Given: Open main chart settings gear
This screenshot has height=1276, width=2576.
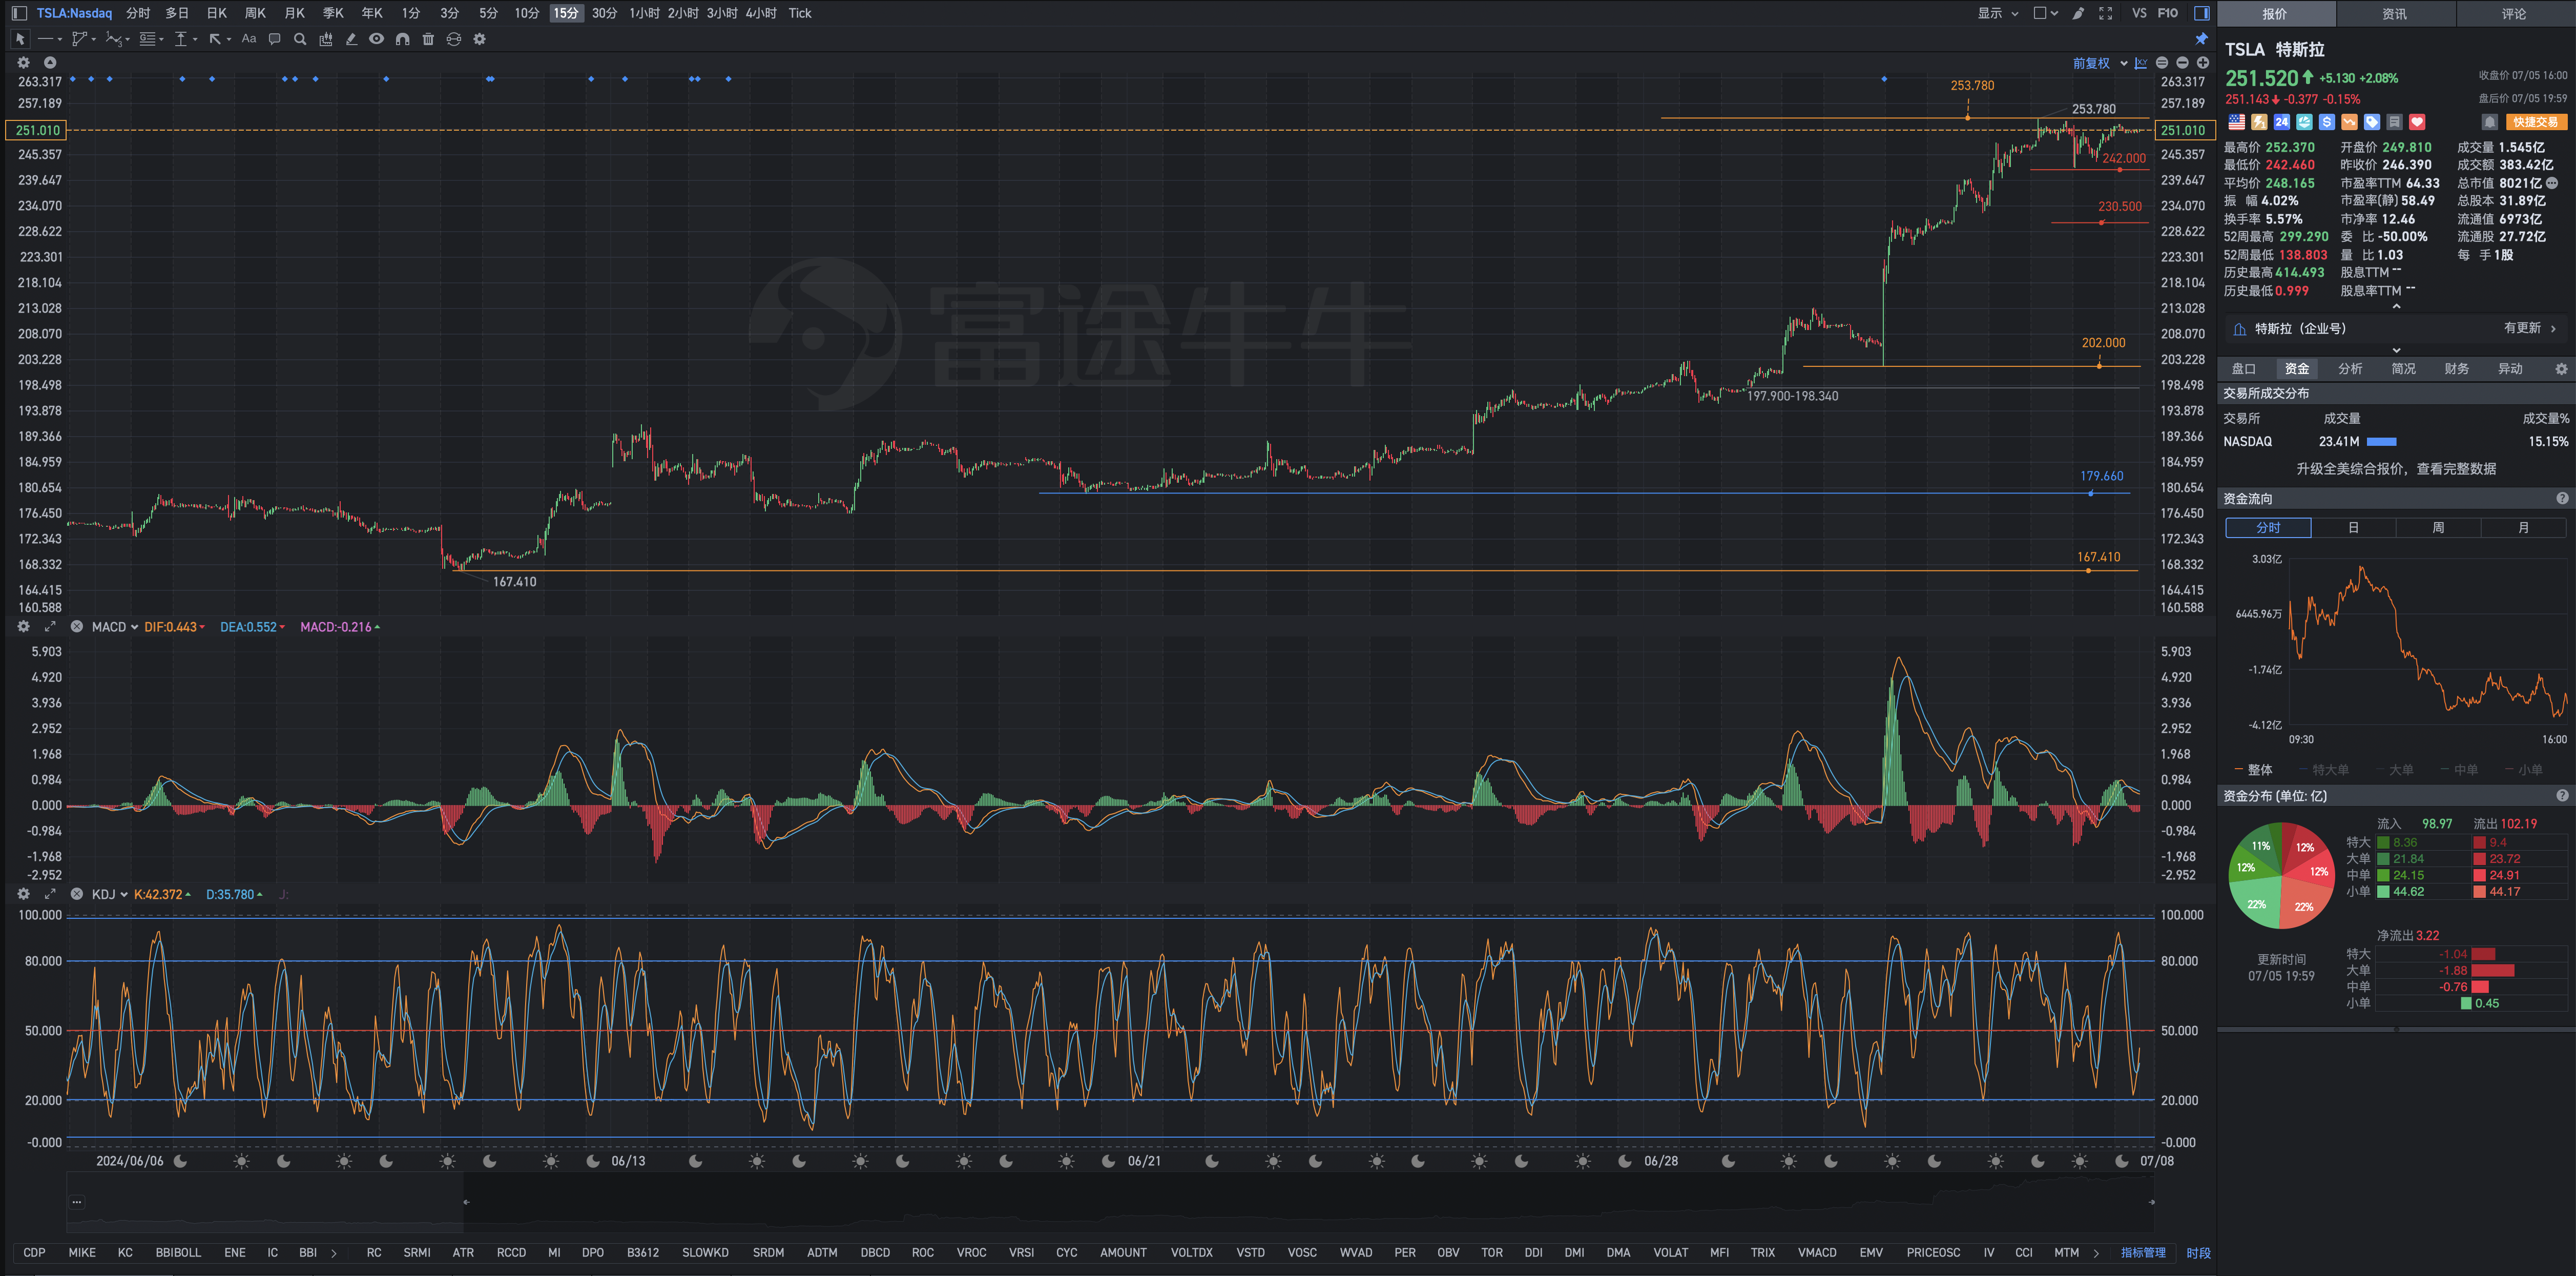Looking at the screenshot, I should click(24, 62).
